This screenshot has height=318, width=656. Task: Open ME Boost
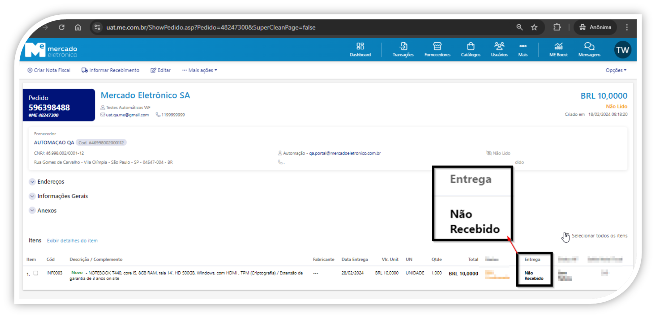click(x=559, y=49)
